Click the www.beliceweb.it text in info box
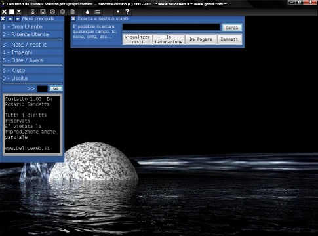318x236 pixels. click(x=28, y=148)
